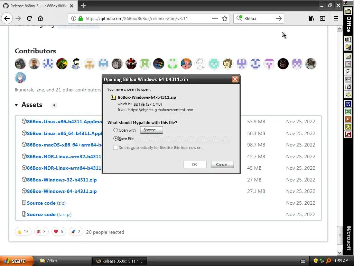Click the on-screen keyboard tray icon
The image size is (354, 266).
(303, 261)
